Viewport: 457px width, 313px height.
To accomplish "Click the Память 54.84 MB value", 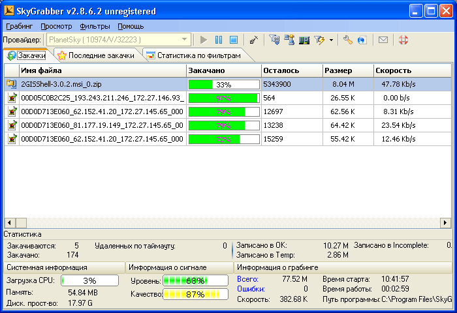I will click(x=83, y=292).
